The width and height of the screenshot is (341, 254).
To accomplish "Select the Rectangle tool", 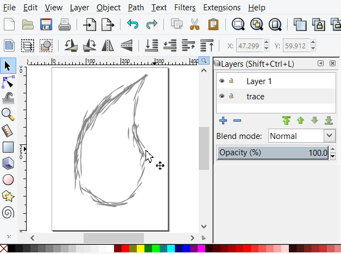I will pos(8,147).
